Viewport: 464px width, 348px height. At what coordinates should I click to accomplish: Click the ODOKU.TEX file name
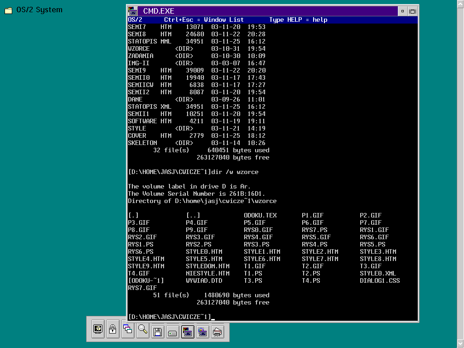tap(260, 215)
